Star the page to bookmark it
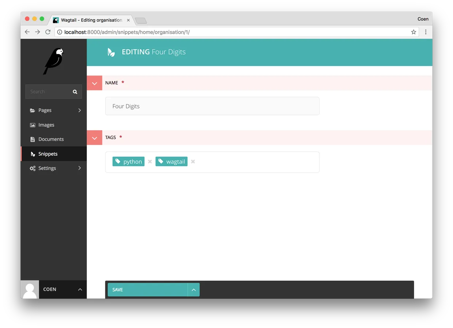453x328 pixels. coord(414,32)
